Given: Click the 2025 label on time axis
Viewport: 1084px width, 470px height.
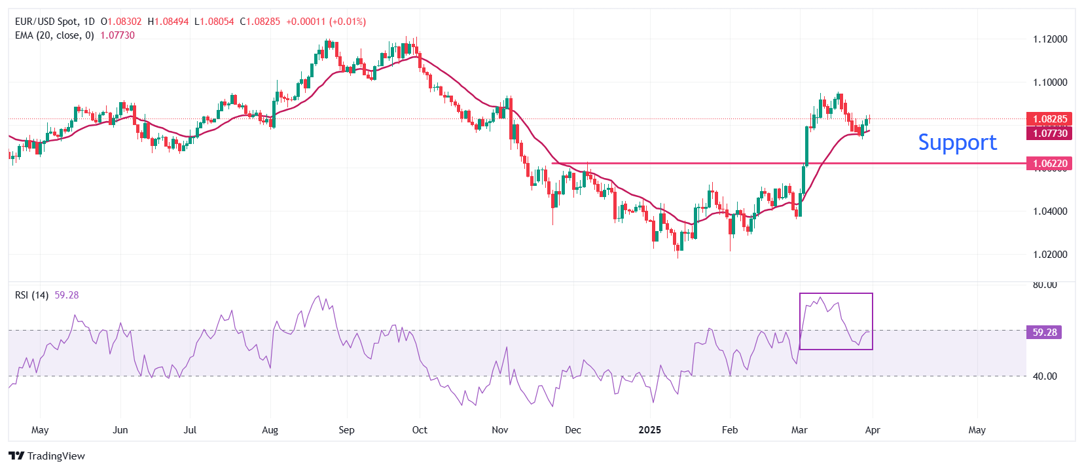Looking at the screenshot, I should (x=649, y=430).
